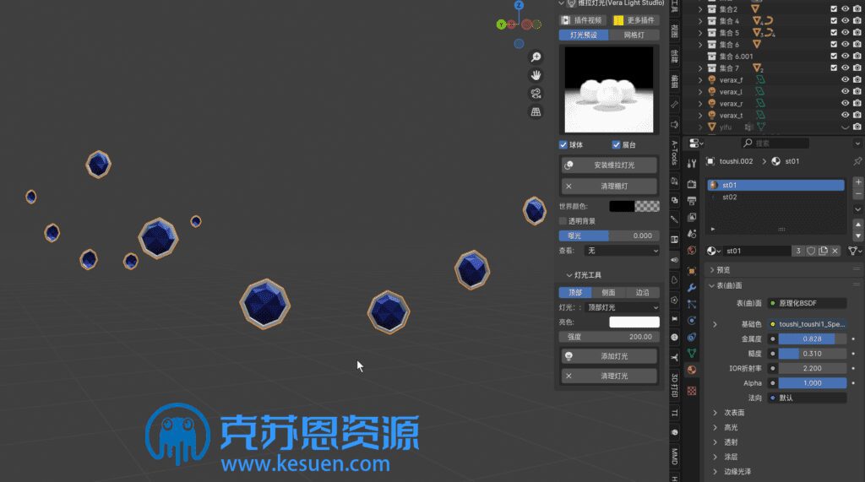
Task: Add material slot with plus icon
Action: click(858, 182)
